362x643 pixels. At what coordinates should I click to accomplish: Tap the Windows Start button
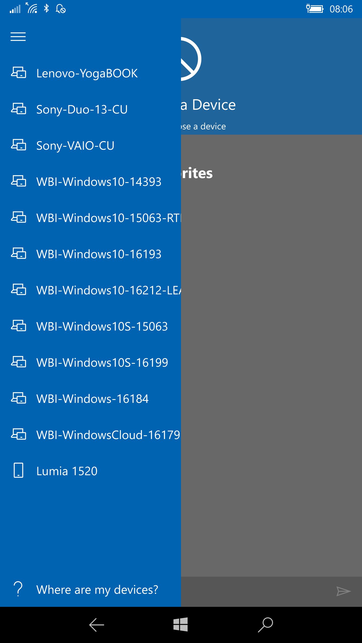tap(180, 624)
